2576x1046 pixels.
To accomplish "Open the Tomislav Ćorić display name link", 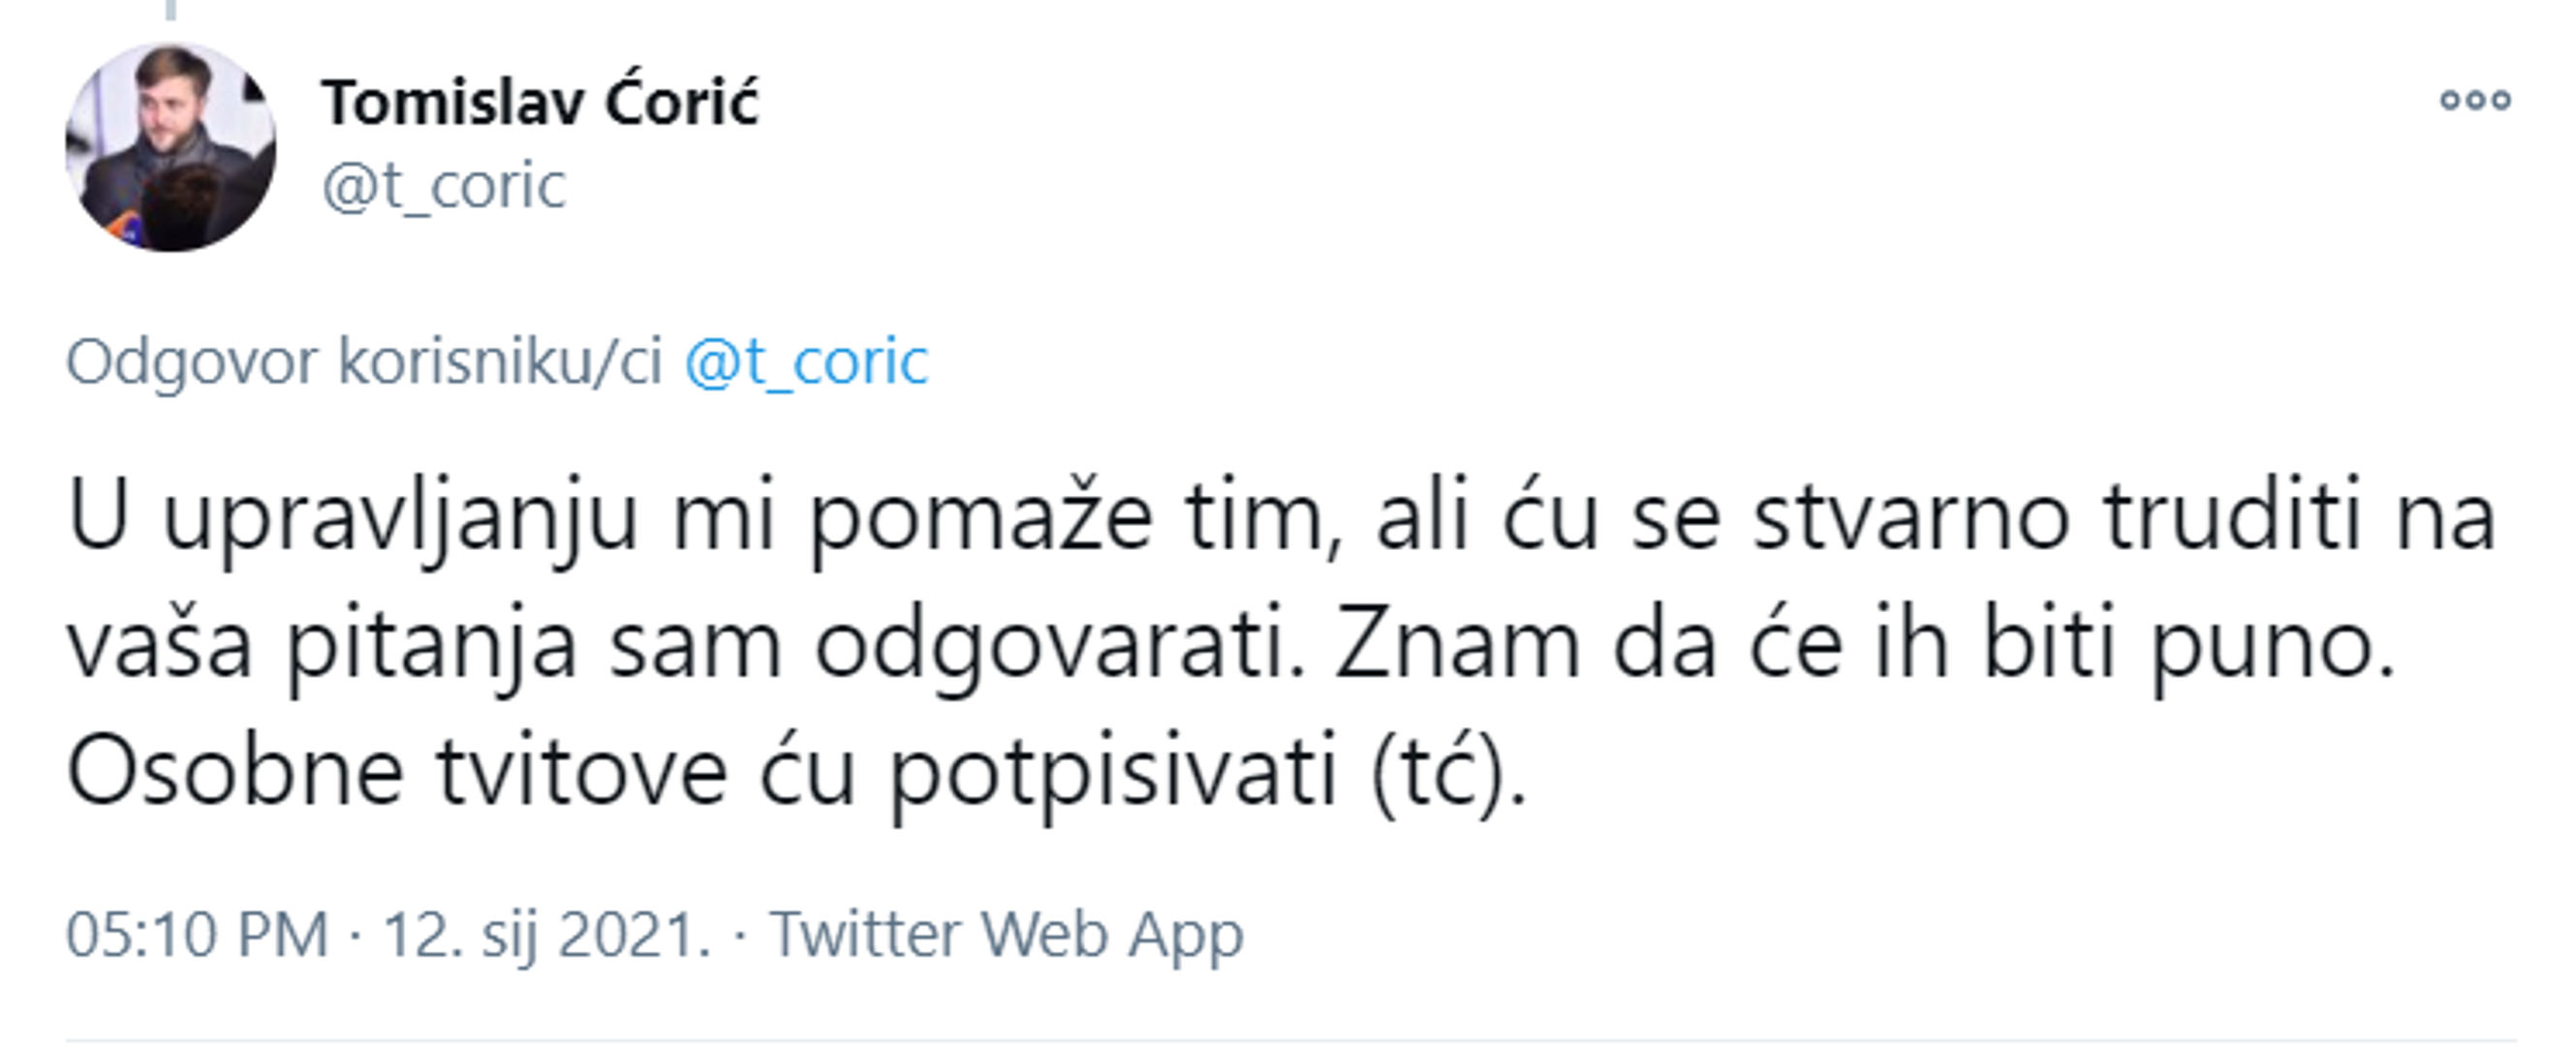I will point(540,103).
